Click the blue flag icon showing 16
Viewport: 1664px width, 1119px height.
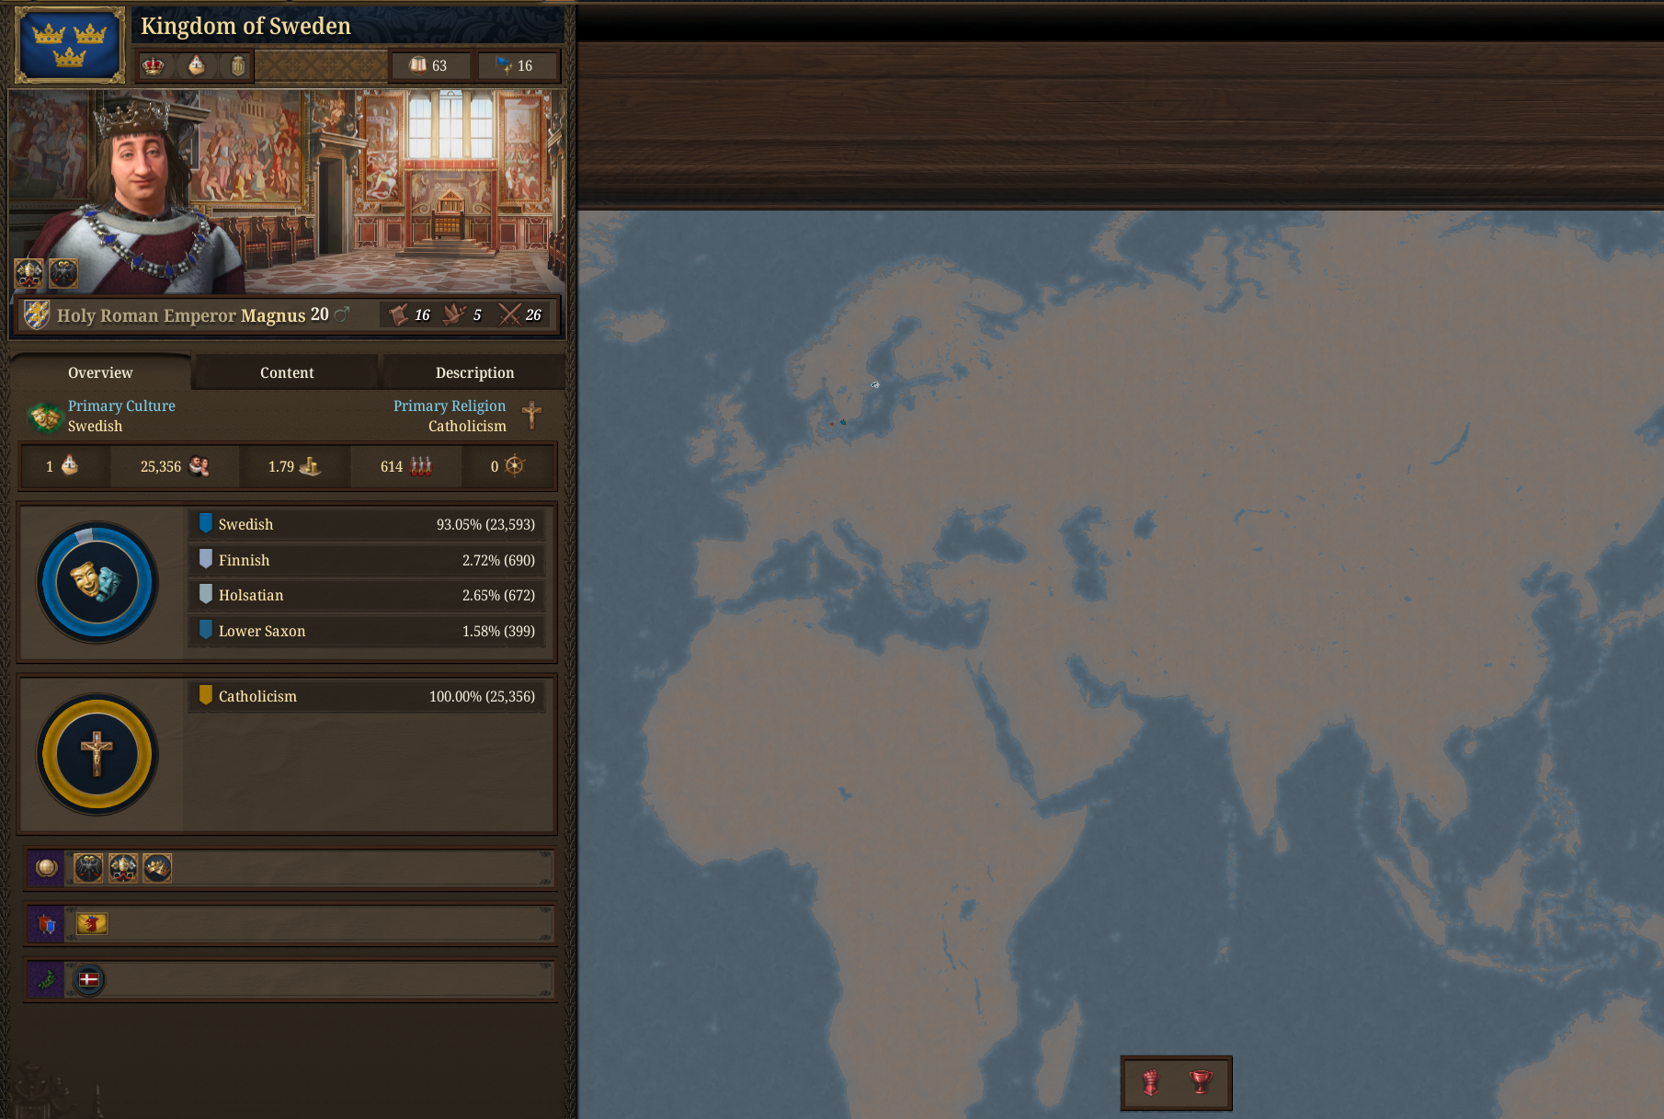coord(504,65)
